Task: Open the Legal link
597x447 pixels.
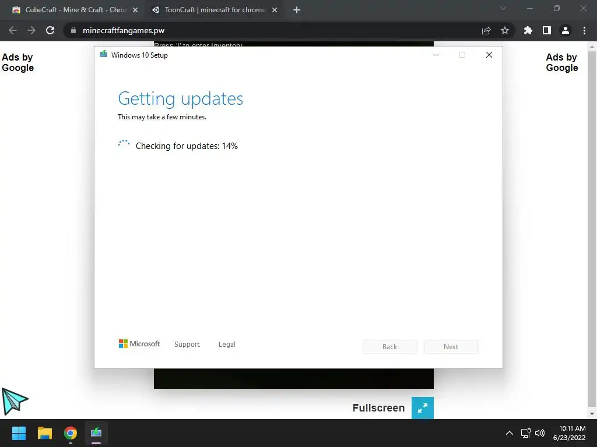Action: click(227, 345)
